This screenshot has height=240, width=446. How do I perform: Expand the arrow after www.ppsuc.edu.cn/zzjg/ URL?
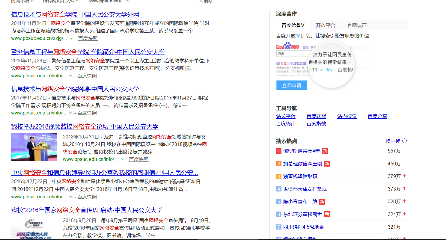(71, 39)
